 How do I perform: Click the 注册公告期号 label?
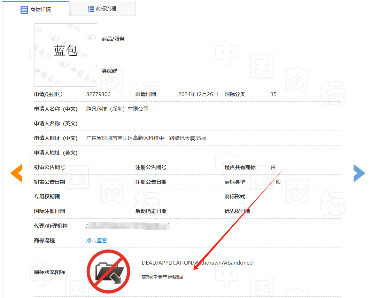pyautogui.click(x=151, y=167)
